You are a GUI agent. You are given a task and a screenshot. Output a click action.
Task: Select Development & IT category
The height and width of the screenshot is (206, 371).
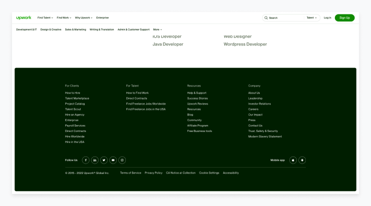coord(27,29)
